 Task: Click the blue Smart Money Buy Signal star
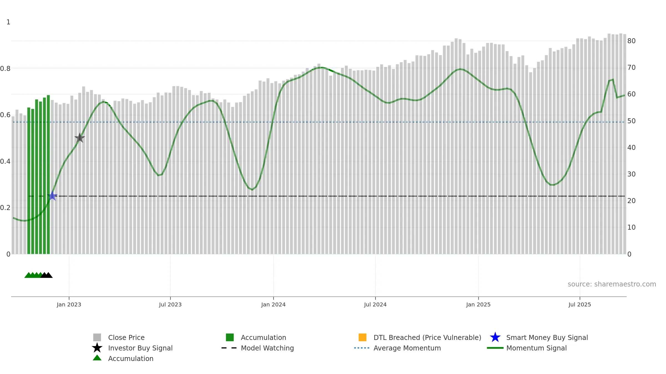[495, 337]
